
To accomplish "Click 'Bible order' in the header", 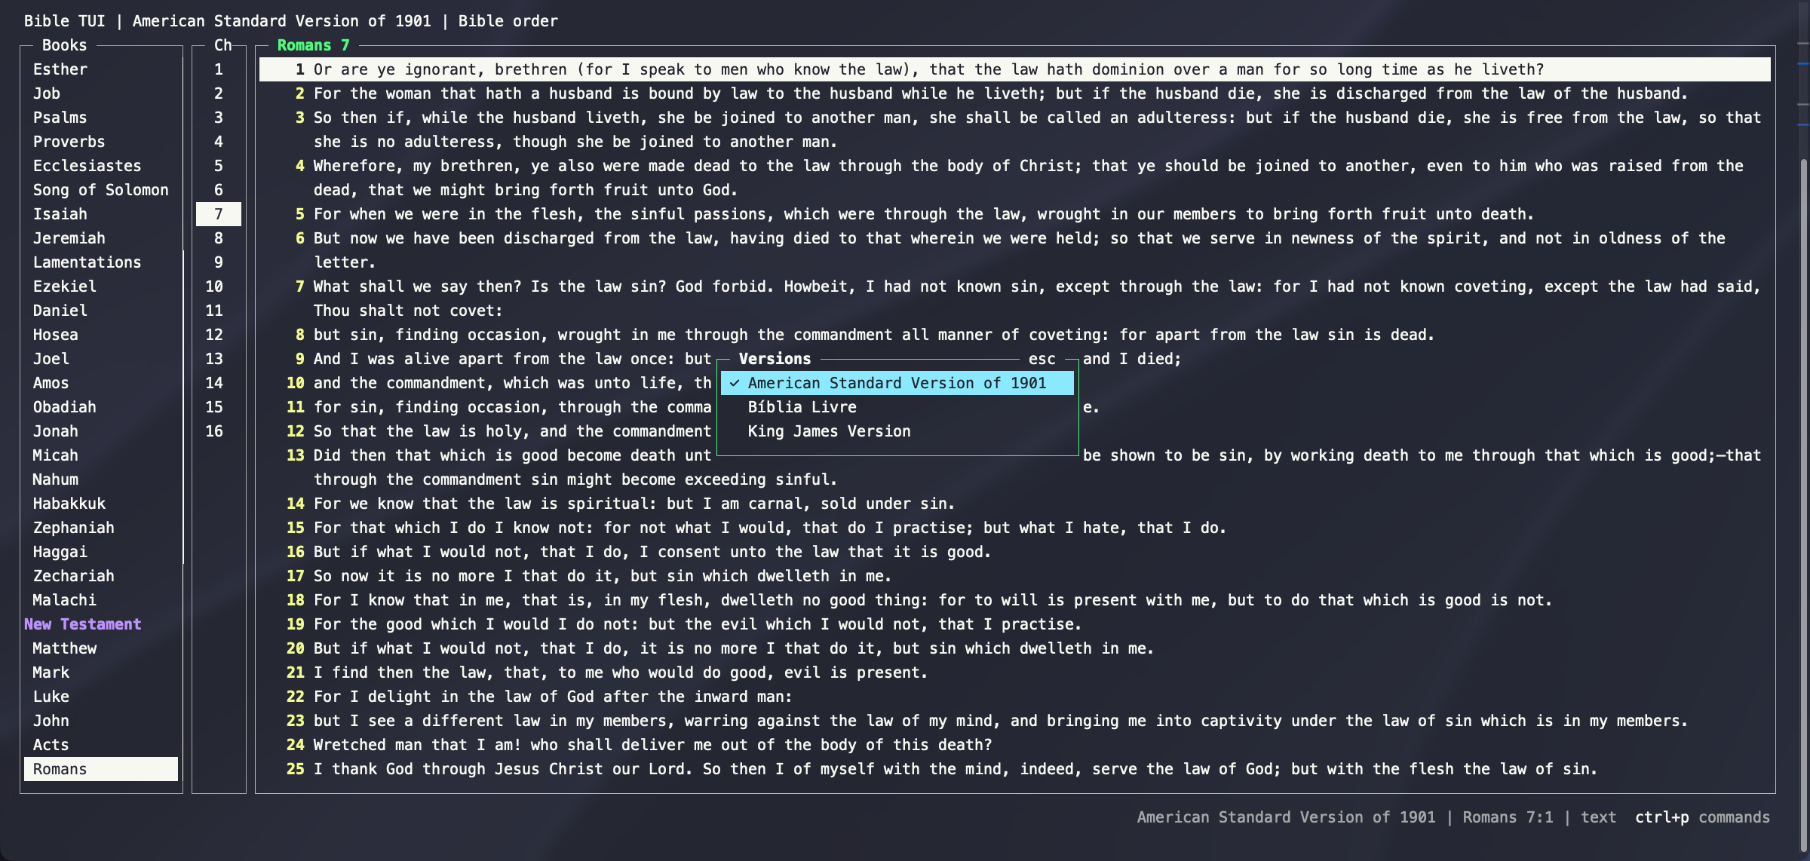I will click(508, 21).
